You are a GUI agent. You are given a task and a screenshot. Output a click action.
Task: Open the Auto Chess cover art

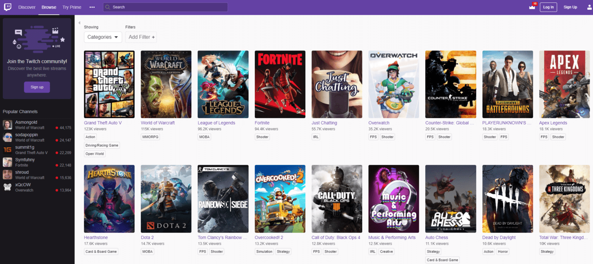click(451, 199)
